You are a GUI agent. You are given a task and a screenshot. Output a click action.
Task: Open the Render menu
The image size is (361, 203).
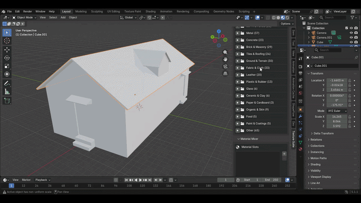(x=28, y=12)
